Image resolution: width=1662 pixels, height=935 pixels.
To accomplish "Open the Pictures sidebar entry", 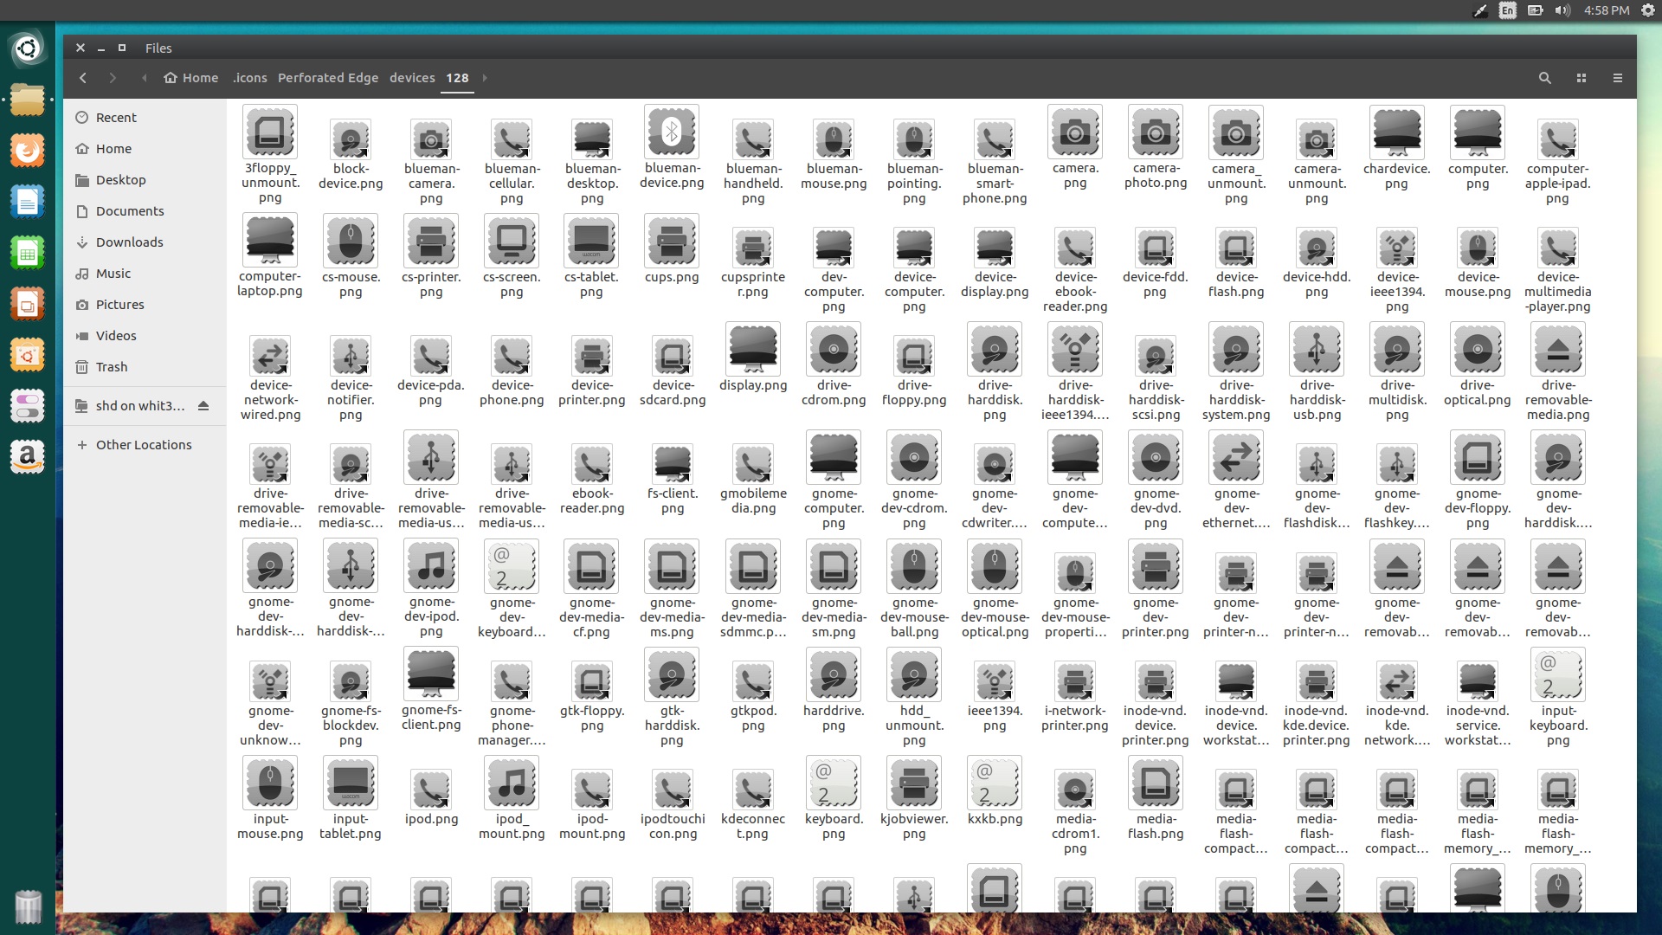I will tap(119, 304).
